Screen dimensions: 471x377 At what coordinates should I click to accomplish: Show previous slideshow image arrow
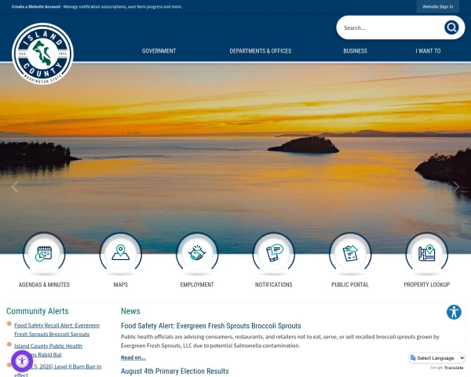[x=15, y=187]
